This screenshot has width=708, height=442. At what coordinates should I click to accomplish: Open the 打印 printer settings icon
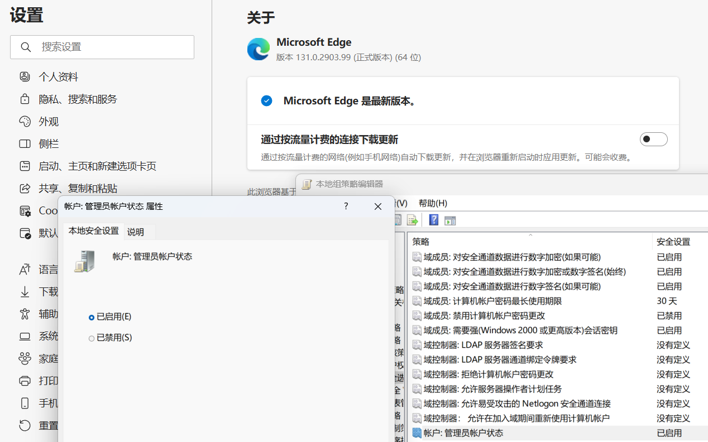[x=25, y=381]
